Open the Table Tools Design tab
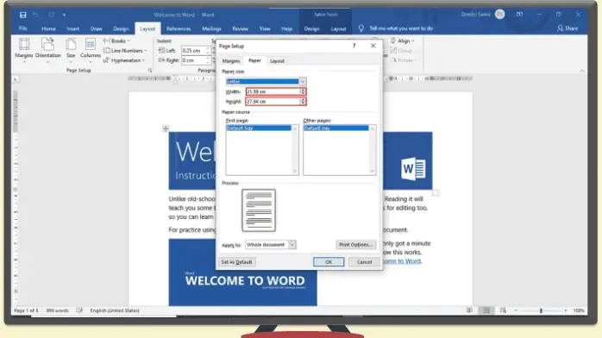Screen dimensions: 602x338 tap(311, 28)
